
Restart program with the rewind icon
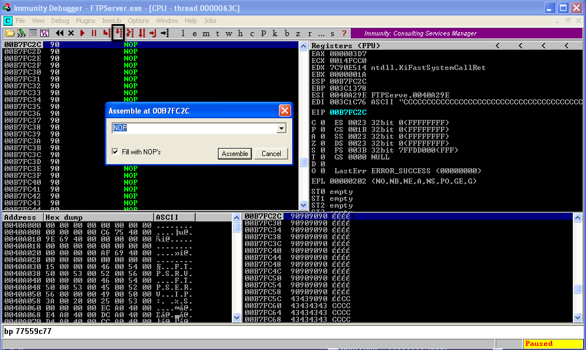(59, 33)
